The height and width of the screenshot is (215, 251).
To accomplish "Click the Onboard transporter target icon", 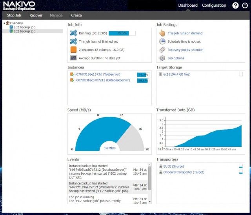I will click(x=160, y=172).
